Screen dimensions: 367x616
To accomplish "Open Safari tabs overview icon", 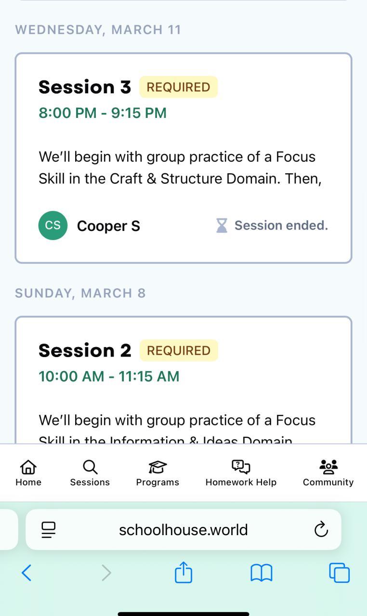I will [339, 573].
